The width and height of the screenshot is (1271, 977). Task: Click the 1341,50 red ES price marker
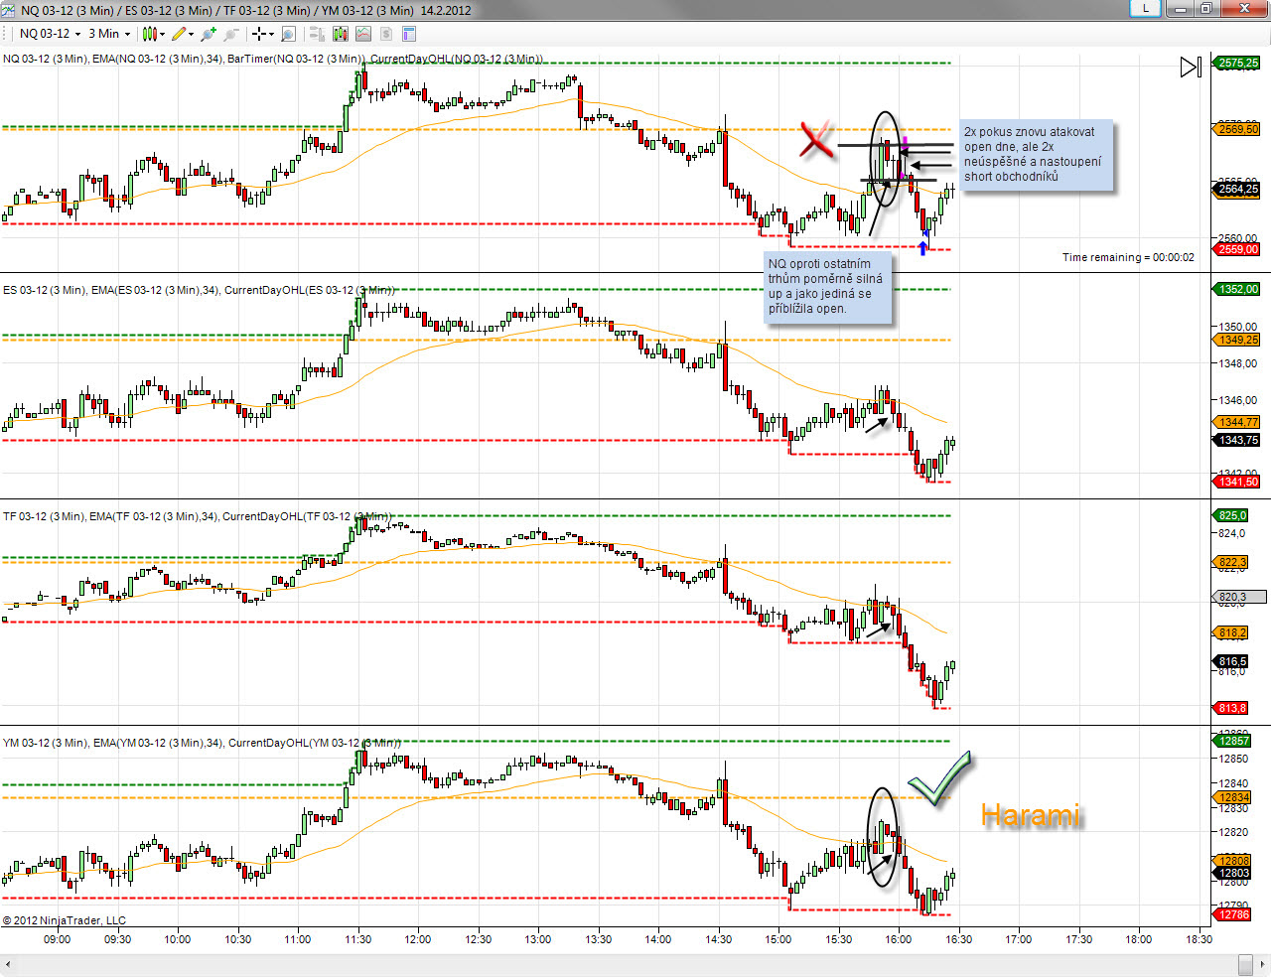(x=1237, y=482)
